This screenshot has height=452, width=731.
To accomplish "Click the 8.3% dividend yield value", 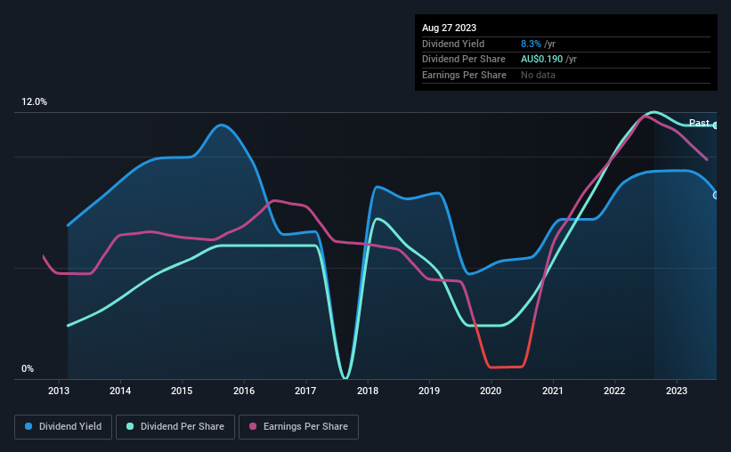I will [531, 44].
